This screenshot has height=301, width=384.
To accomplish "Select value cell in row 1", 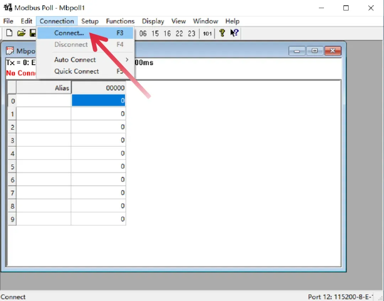I will point(98,114).
